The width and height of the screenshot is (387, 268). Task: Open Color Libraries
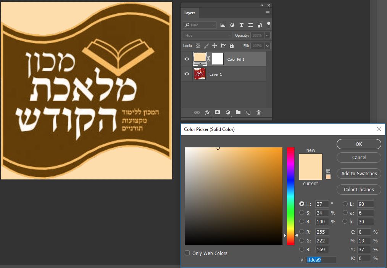[x=358, y=189]
